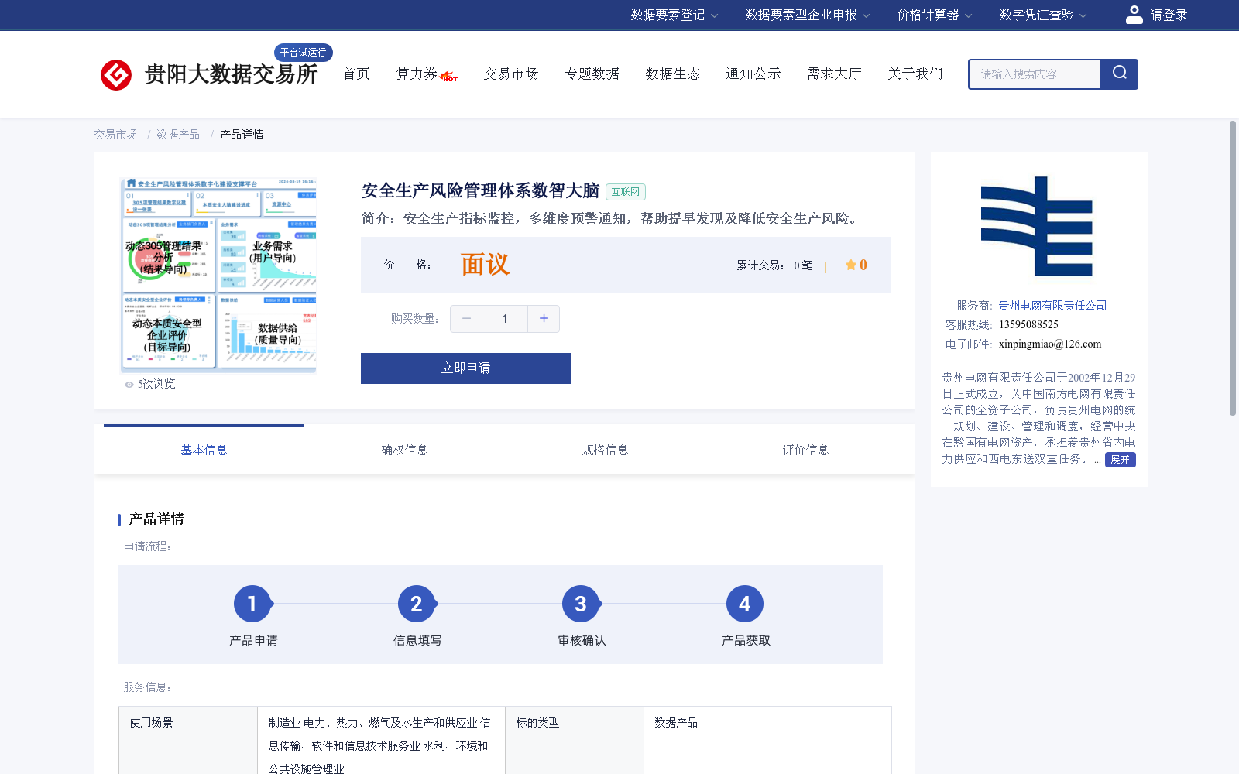Click the product dashboard preview thumbnail
1239x774 pixels.
pos(218,275)
